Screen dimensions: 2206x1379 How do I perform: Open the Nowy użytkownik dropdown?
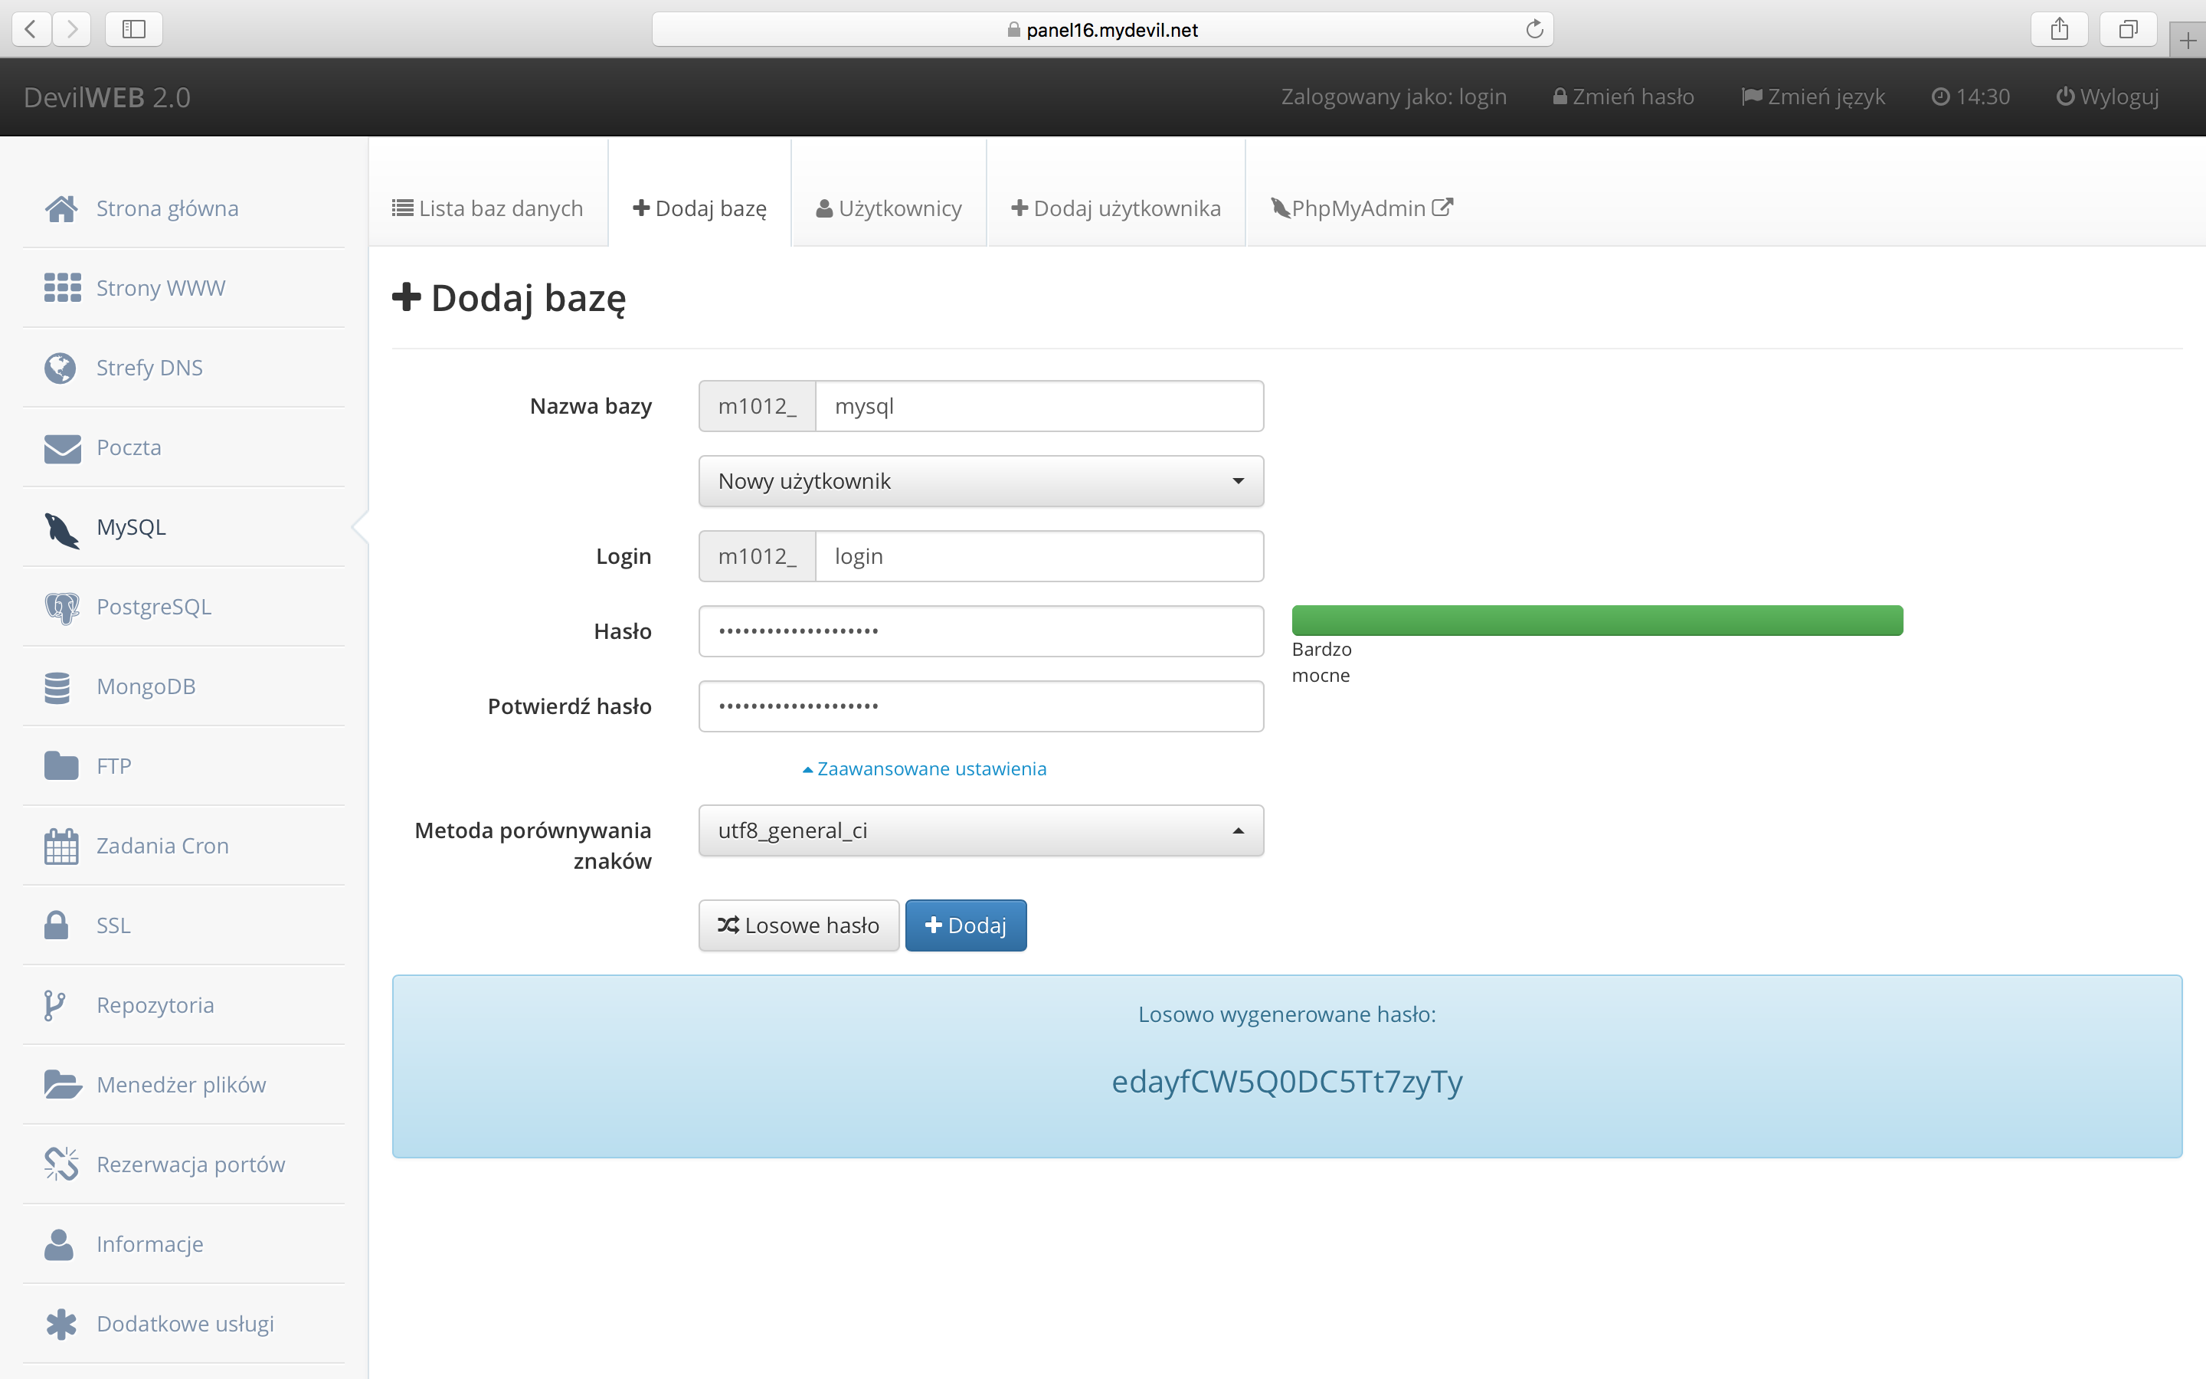pos(981,480)
